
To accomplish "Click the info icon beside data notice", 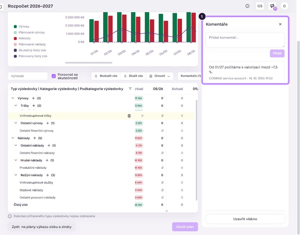I will click(x=10, y=216).
